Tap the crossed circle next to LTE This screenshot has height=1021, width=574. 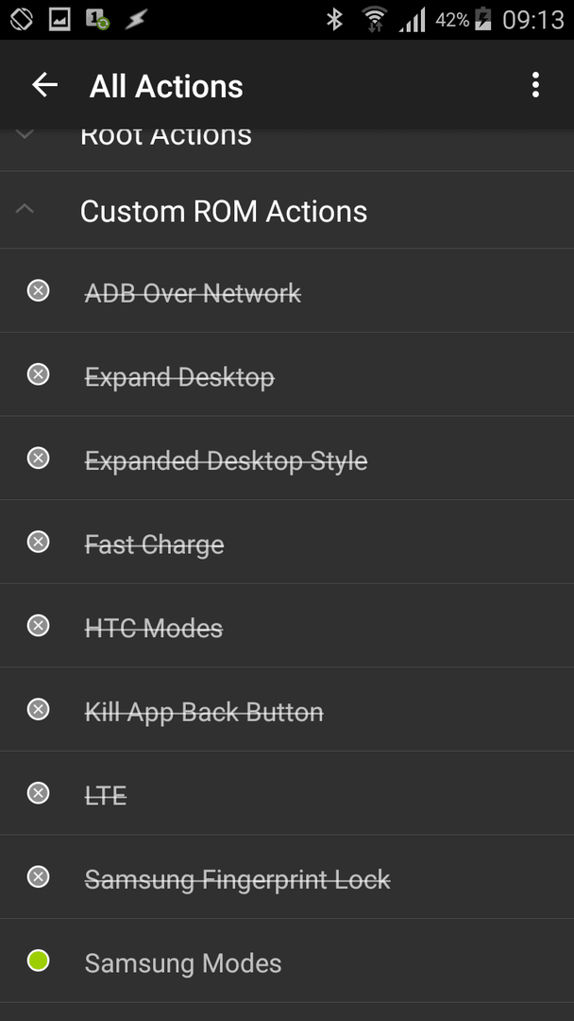coord(39,793)
